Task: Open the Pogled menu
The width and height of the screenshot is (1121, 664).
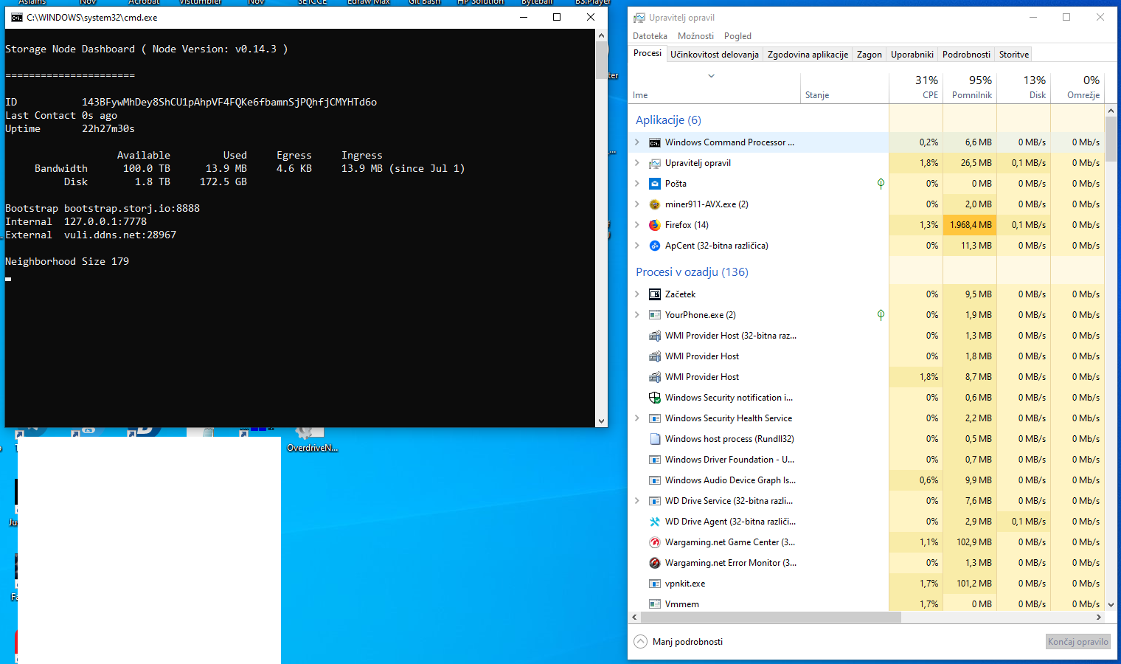Action: pos(737,36)
